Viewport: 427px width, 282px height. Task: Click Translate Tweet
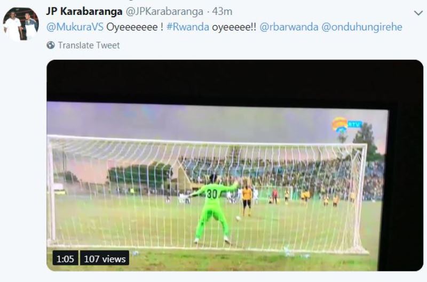89,45
